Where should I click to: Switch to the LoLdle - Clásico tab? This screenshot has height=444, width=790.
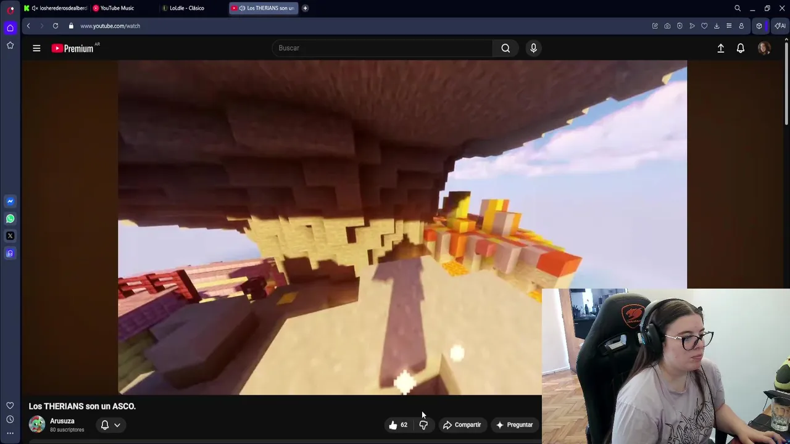[x=193, y=8]
